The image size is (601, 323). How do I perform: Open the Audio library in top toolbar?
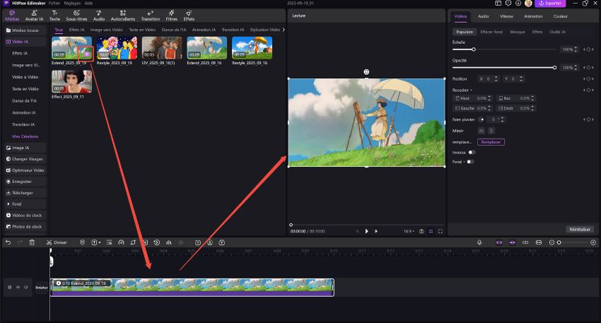tap(99, 16)
